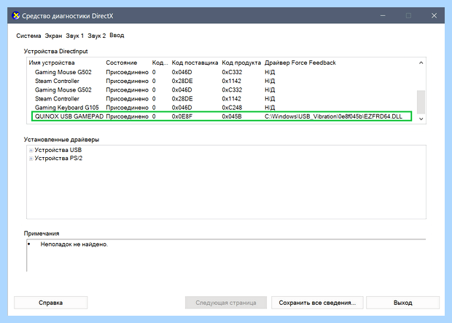Expand the Устройства PS/2 tree node
The image size is (452, 323).
click(31, 159)
